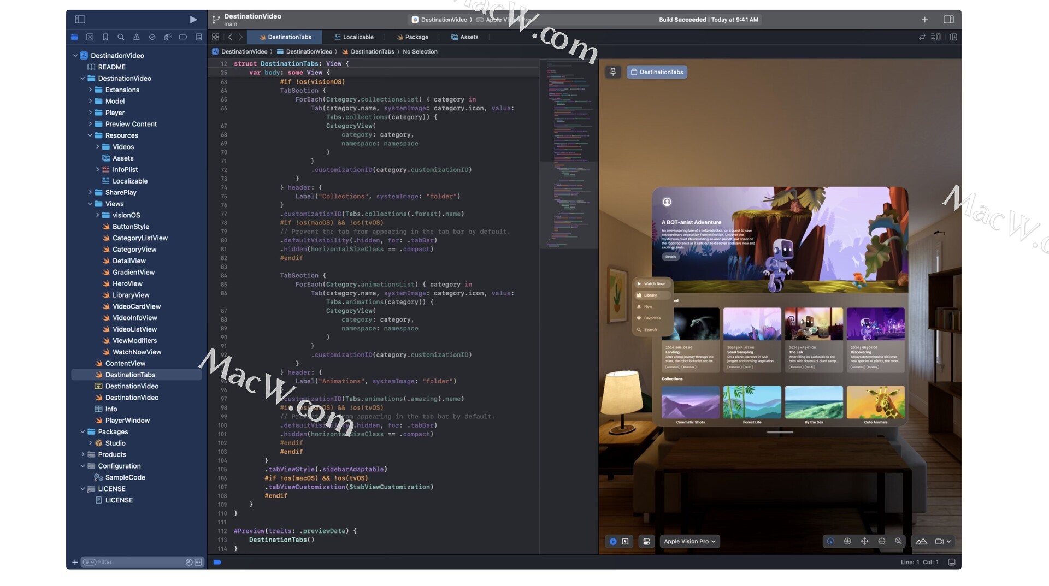Open the Issue navigator warning icon
The image size is (1049, 586).
click(x=137, y=37)
